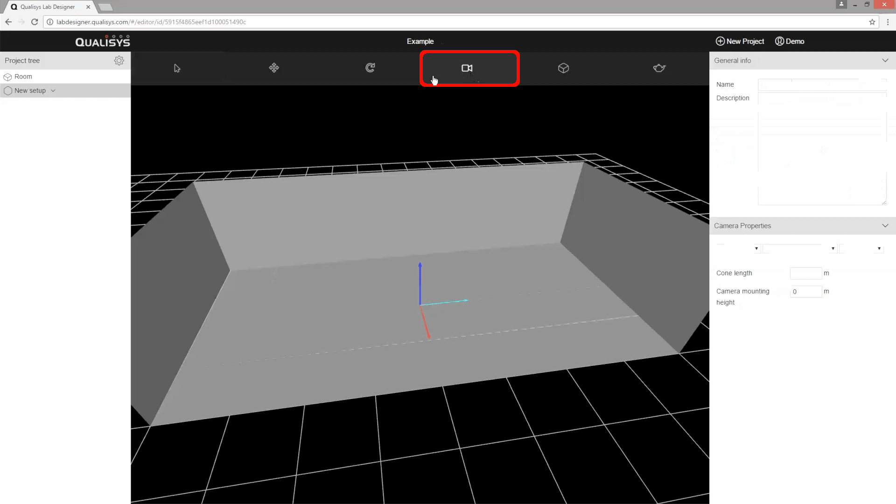Select the cube volume tool
The height and width of the screenshot is (504, 896).
click(x=563, y=68)
